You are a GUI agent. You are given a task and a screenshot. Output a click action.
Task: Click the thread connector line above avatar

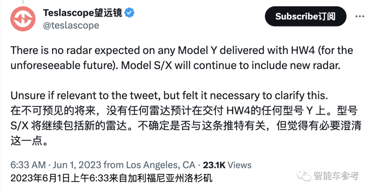[23, 2]
